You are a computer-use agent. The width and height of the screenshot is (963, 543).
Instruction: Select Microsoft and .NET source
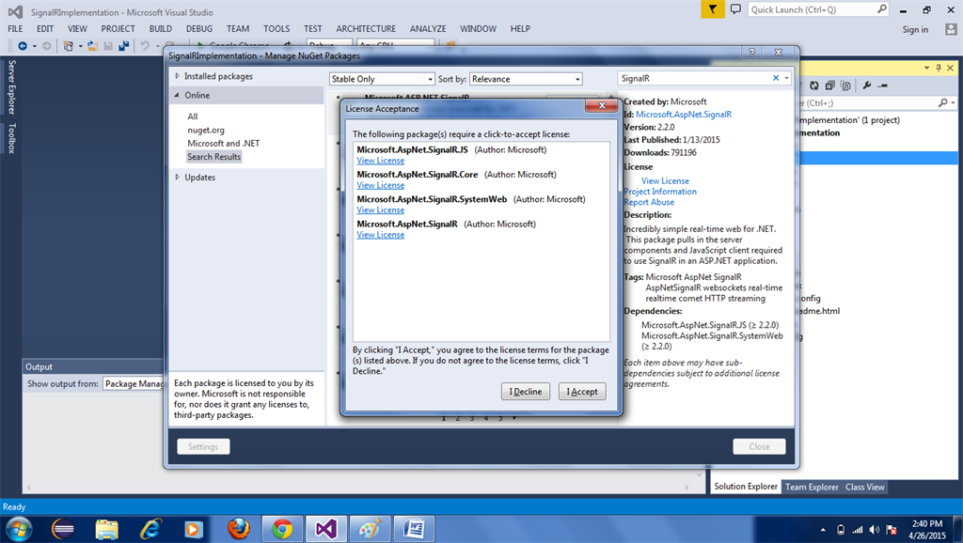click(224, 143)
